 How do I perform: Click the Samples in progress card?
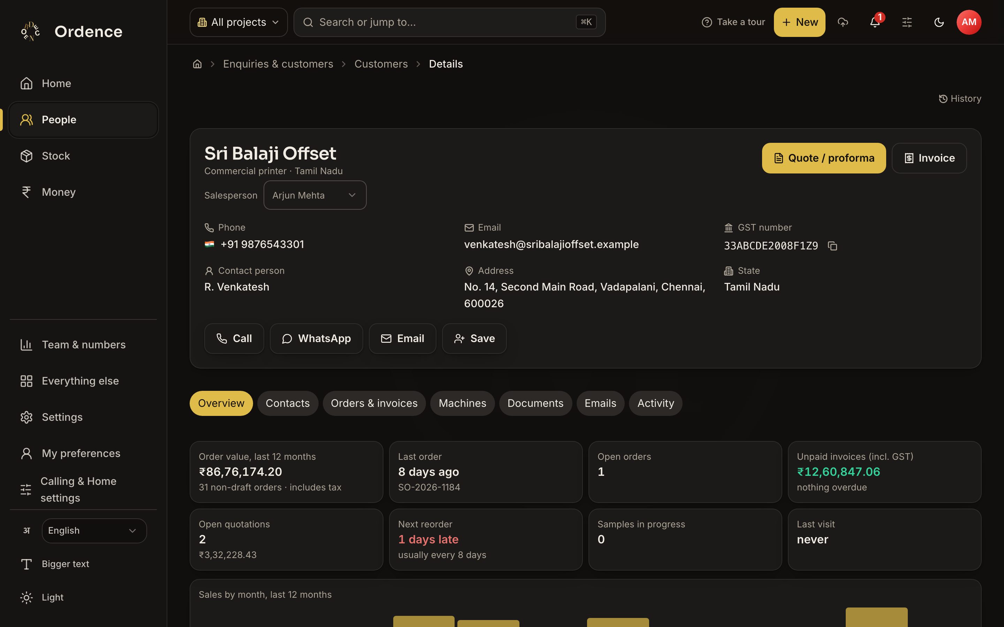pos(685,540)
